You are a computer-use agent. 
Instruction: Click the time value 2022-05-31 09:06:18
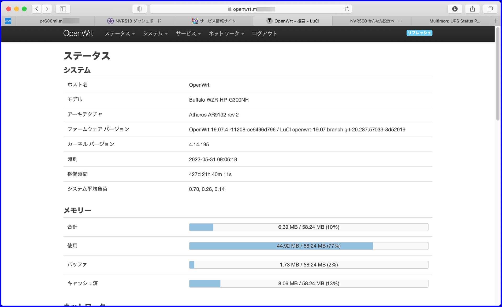click(x=213, y=159)
